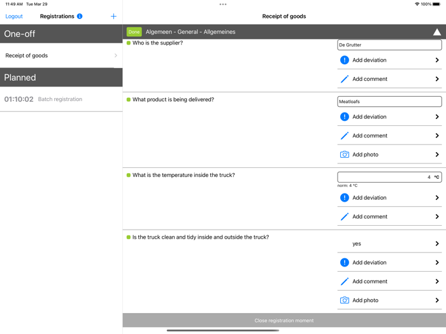Open Add deviation chevron for temperature question

pos(437,198)
